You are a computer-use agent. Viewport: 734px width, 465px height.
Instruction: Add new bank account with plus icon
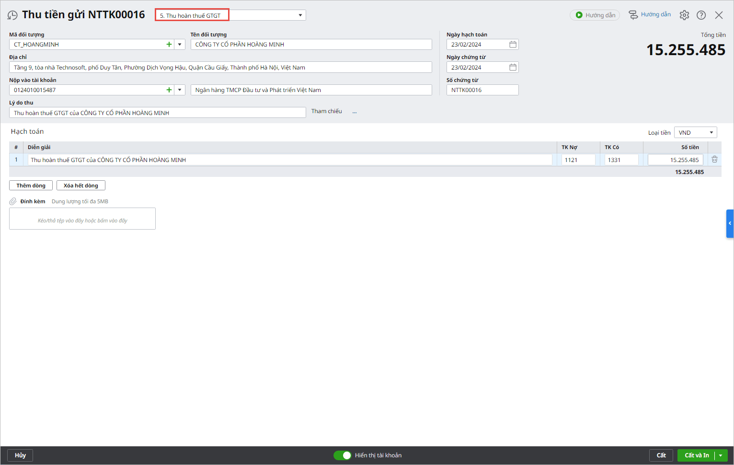(169, 90)
